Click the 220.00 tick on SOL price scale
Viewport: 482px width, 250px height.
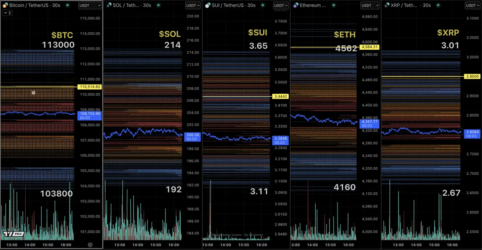tap(193, 16)
